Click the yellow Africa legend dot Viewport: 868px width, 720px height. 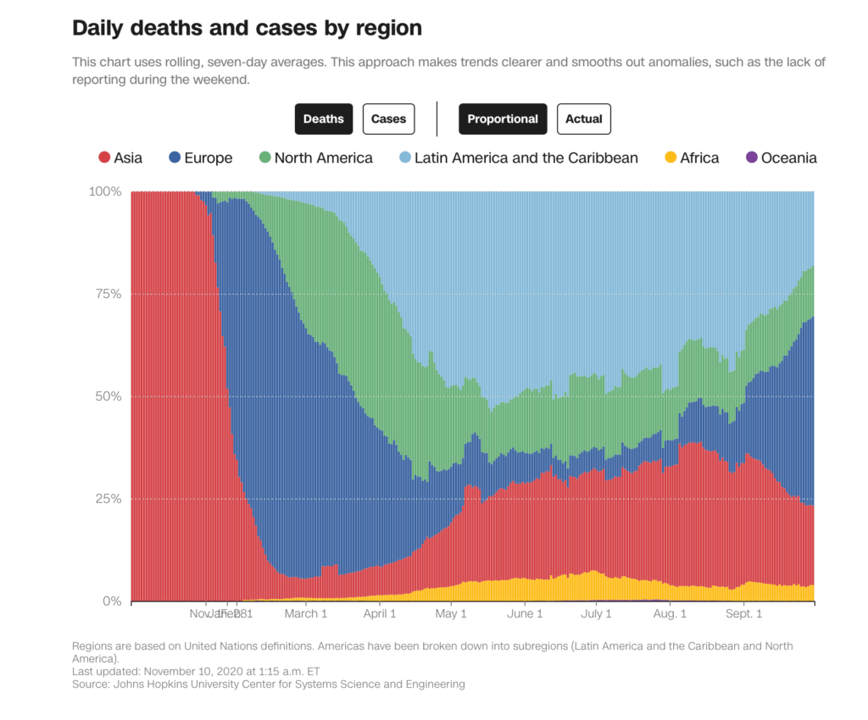(670, 158)
